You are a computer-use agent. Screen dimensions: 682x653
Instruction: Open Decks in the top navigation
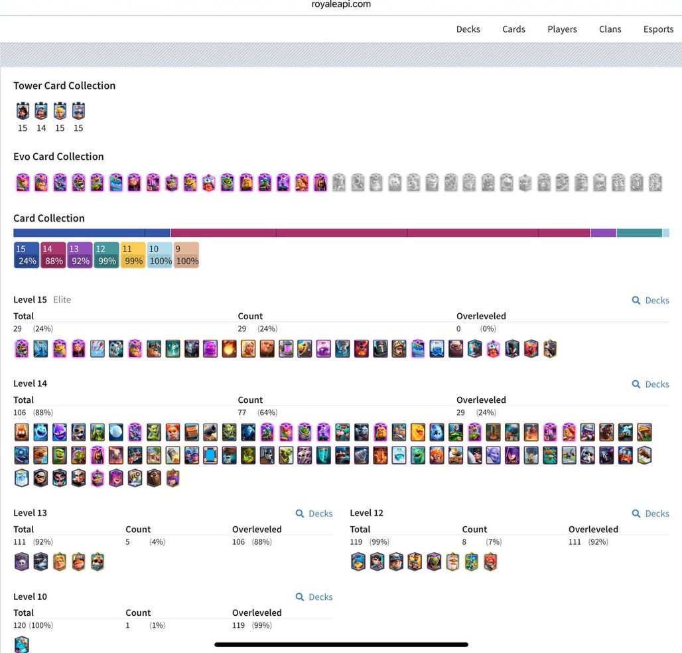(x=468, y=29)
